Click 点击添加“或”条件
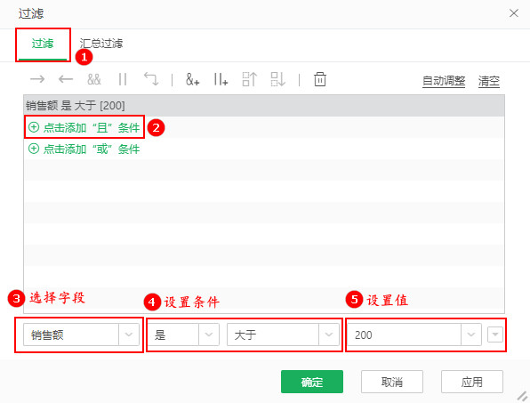The height and width of the screenshot is (403, 530). tap(84, 149)
